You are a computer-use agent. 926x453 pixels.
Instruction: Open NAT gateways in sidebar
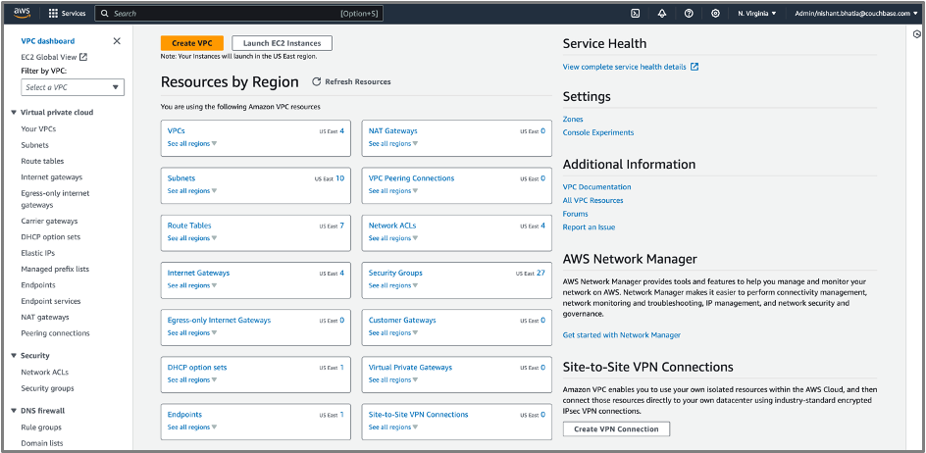(45, 317)
